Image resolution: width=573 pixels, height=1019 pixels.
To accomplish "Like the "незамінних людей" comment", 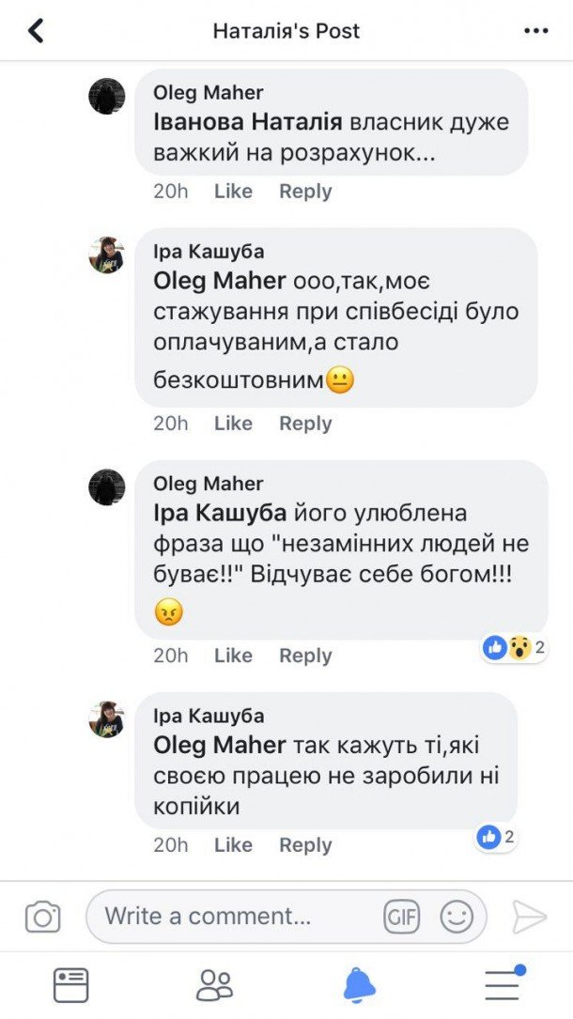I will coord(233,656).
